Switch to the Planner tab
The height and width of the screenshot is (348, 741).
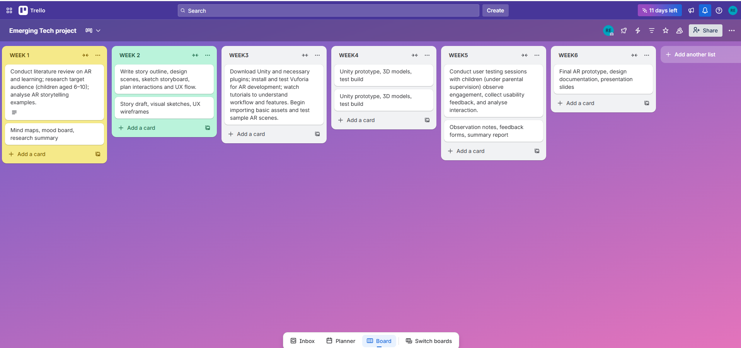click(341, 341)
